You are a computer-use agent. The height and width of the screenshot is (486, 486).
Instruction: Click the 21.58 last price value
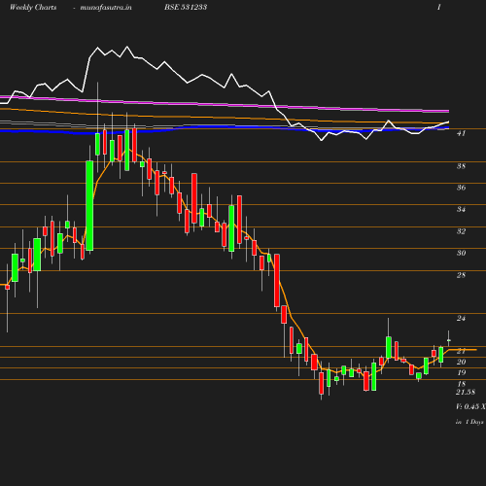[466, 392]
